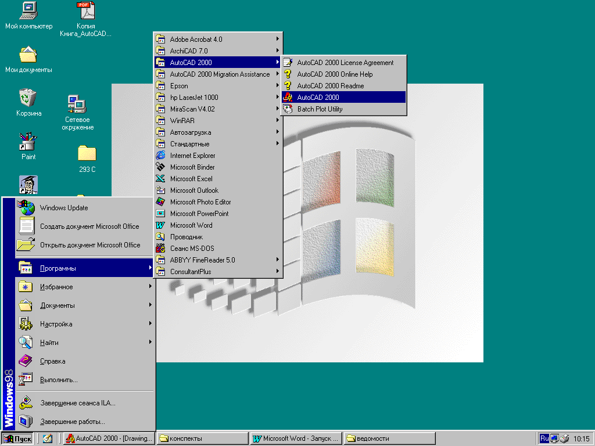Click the Microsoft Excel icon

160,179
